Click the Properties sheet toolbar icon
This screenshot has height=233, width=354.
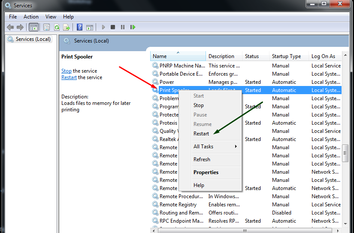(x=46, y=28)
